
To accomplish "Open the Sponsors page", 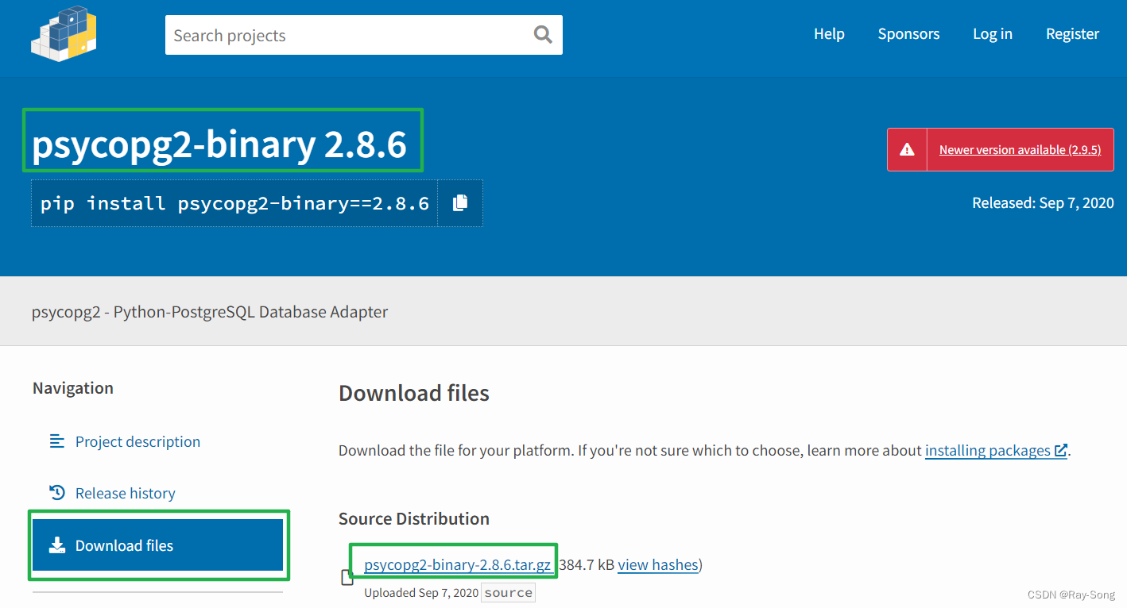I will coord(908,33).
